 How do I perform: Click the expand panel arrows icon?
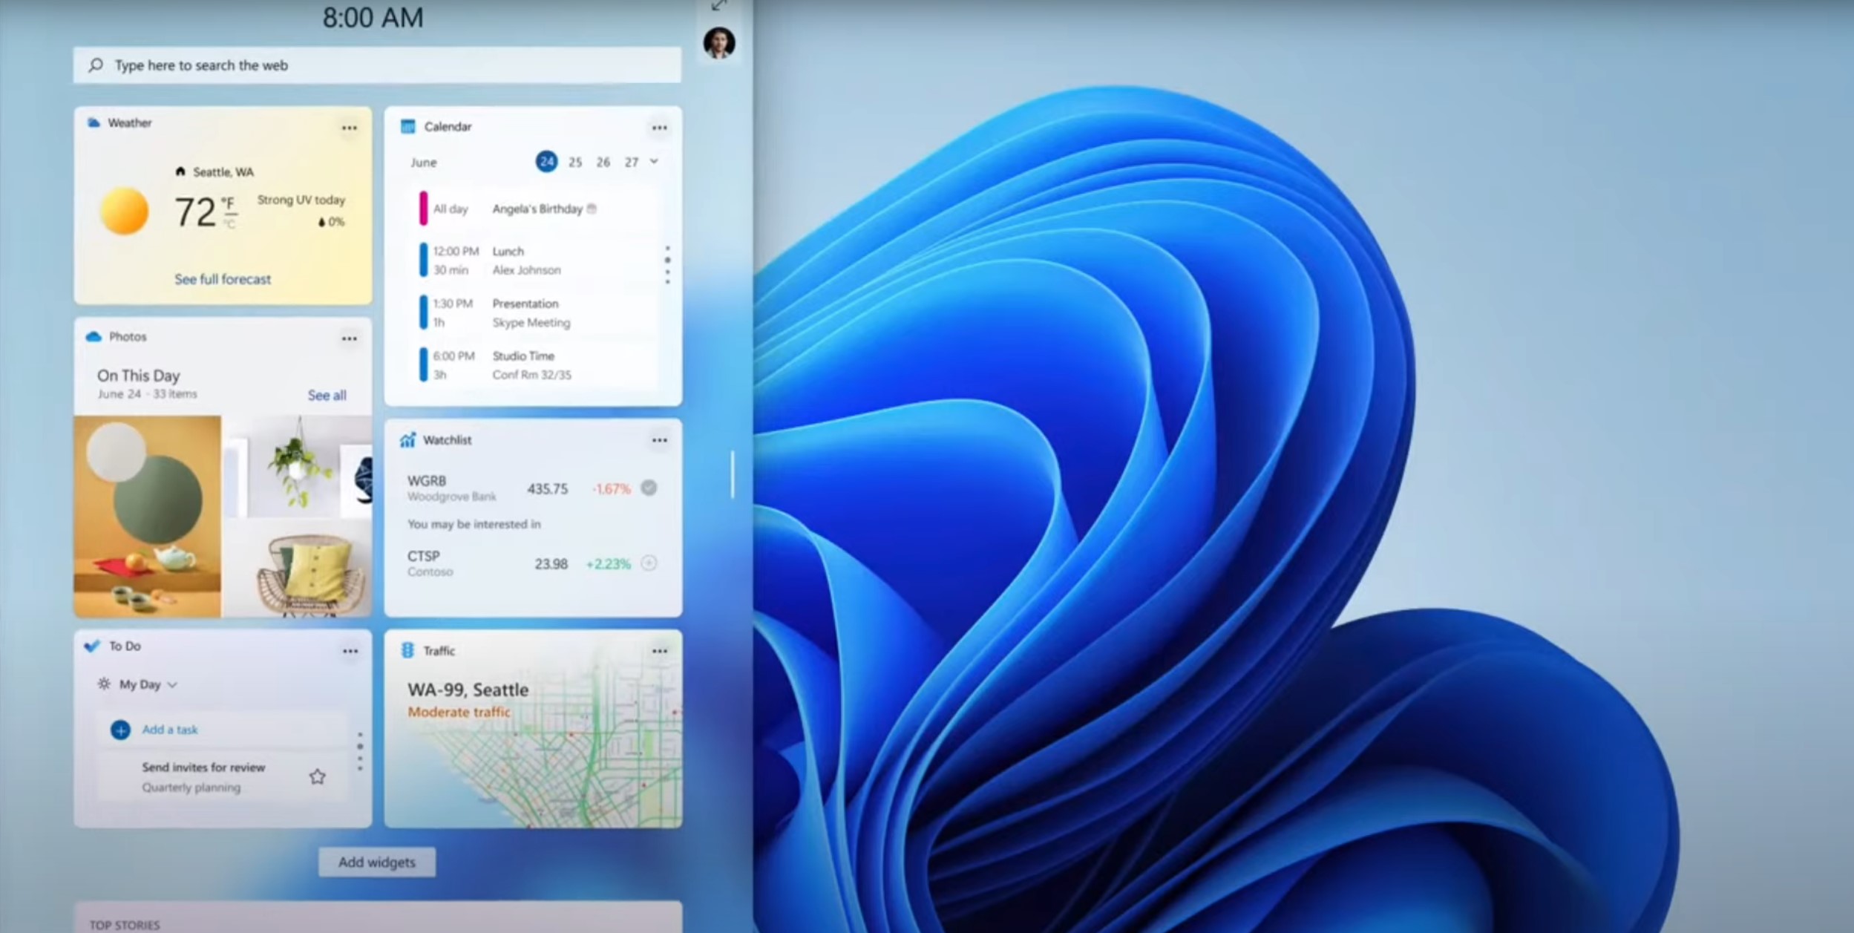point(718,6)
